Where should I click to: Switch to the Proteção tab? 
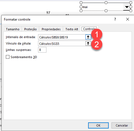tap(30, 29)
